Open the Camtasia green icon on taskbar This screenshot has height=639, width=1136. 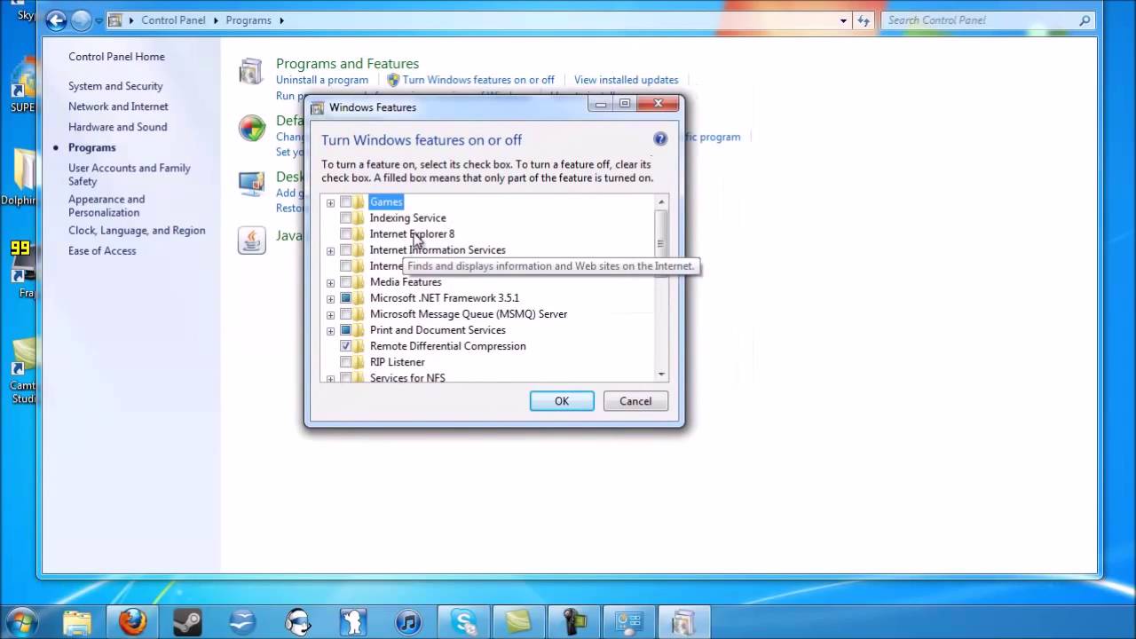click(518, 621)
